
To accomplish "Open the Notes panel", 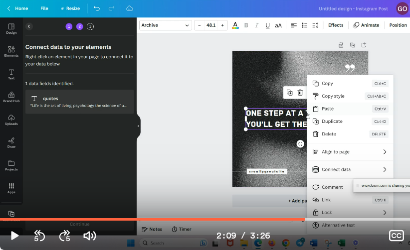I will point(152,229).
